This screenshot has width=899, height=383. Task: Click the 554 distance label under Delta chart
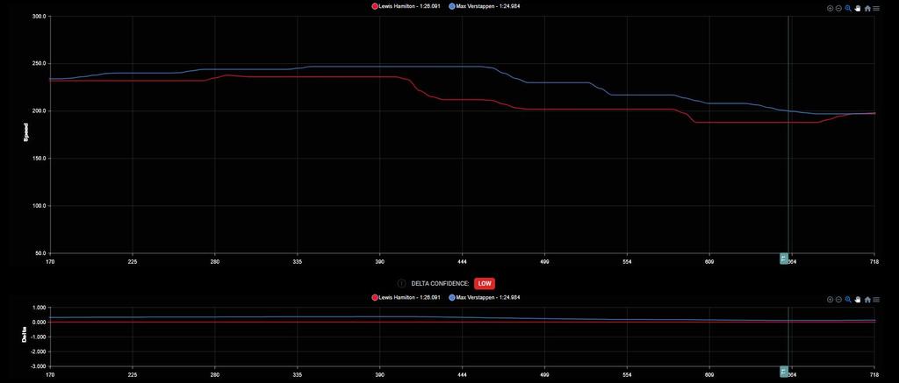pos(627,374)
